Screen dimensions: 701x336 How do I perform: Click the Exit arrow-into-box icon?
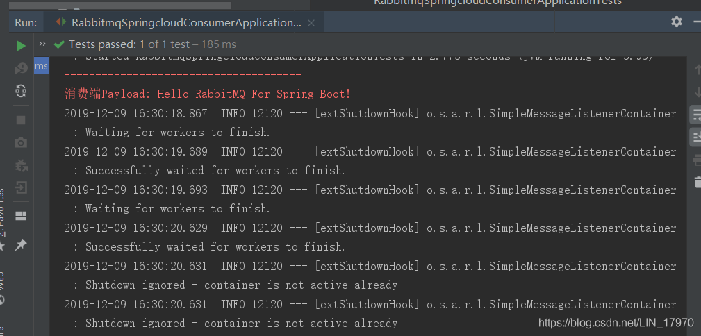(x=21, y=187)
